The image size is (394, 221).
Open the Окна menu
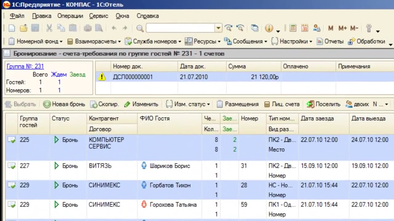tap(122, 16)
